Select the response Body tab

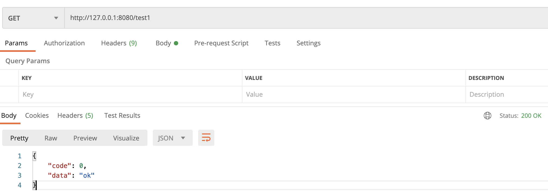(x=9, y=116)
